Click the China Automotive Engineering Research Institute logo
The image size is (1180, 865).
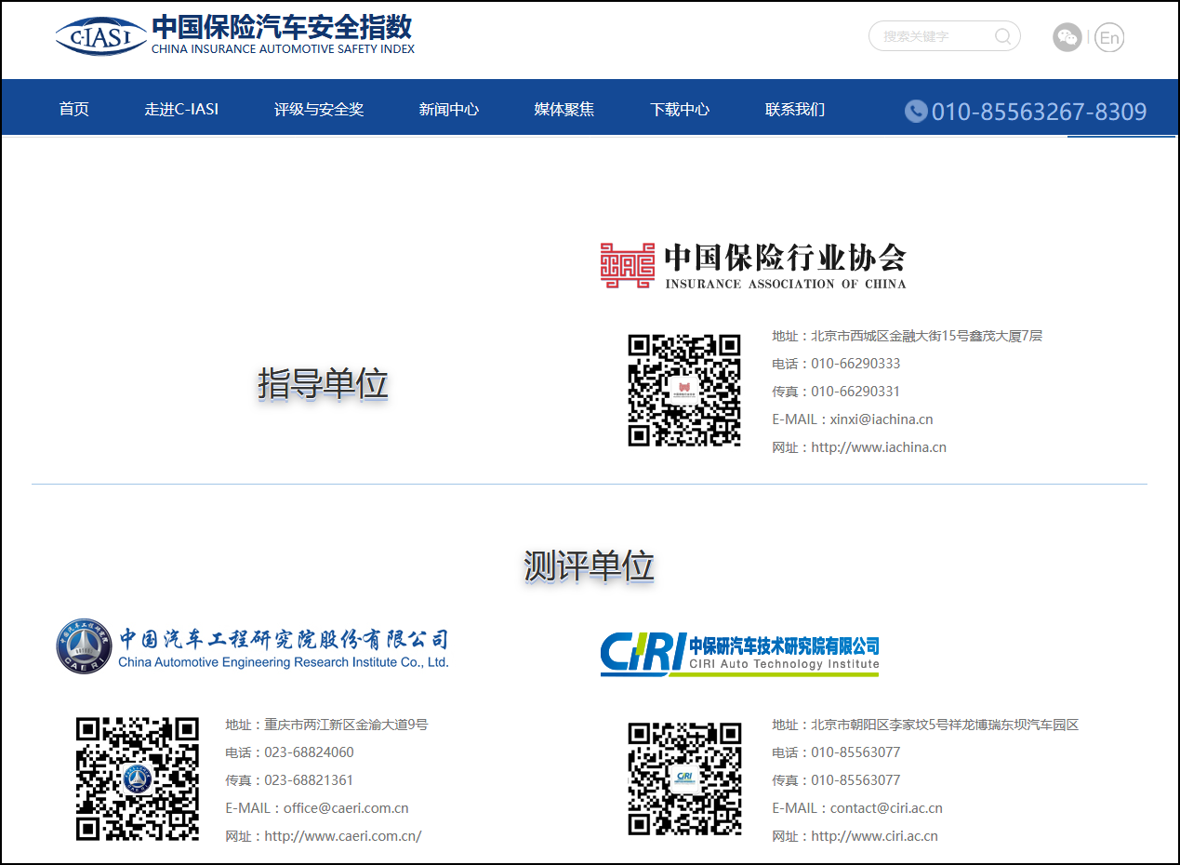coord(252,645)
